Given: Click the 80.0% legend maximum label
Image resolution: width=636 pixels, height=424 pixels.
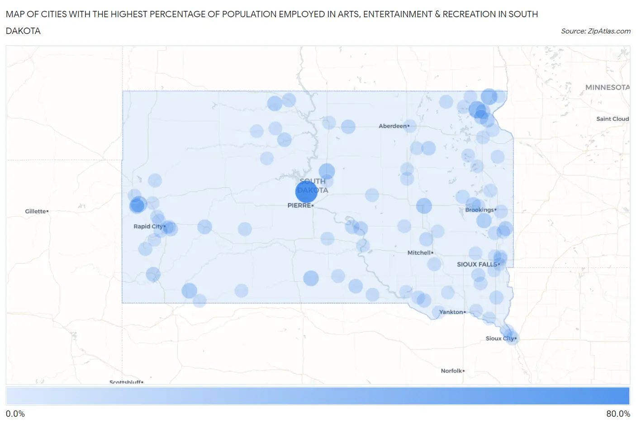Looking at the screenshot, I should 618,414.
